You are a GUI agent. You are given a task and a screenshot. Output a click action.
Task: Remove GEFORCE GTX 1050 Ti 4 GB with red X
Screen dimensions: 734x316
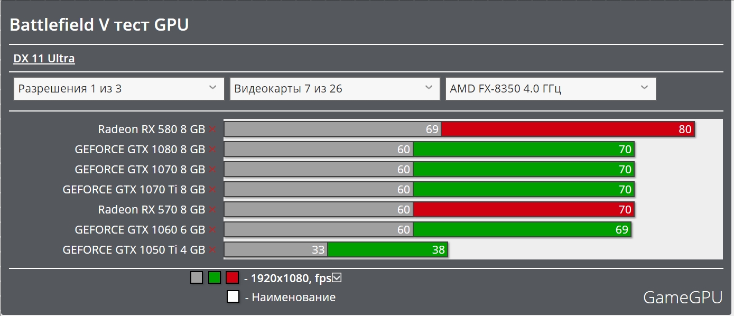[x=212, y=250]
